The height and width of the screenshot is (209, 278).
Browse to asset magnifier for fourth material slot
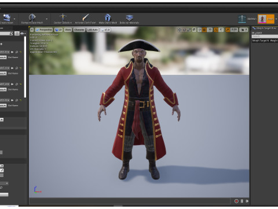pyautogui.click(x=17, y=100)
